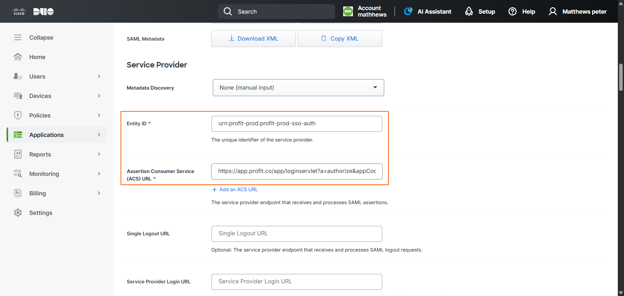Click the Monitoring sidebar icon

18,174
